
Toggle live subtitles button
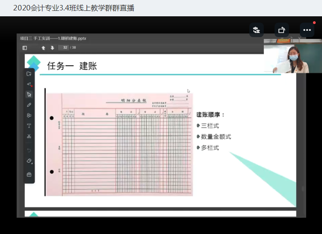coord(257,30)
